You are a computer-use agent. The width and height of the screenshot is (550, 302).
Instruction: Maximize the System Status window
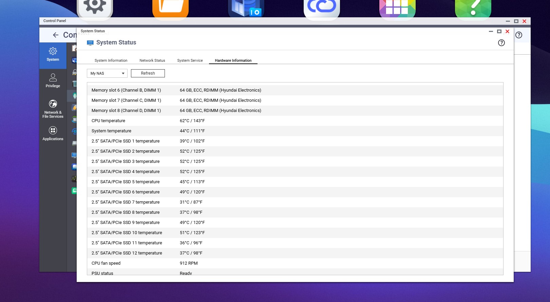(x=499, y=31)
